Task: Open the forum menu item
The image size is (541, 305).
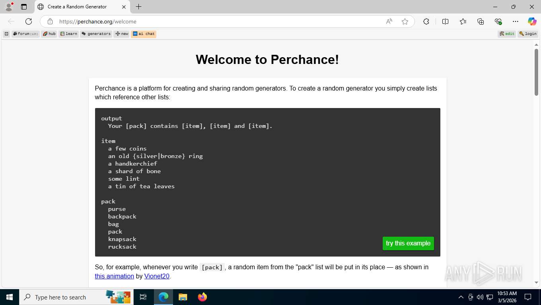Action: pyautogui.click(x=25, y=34)
